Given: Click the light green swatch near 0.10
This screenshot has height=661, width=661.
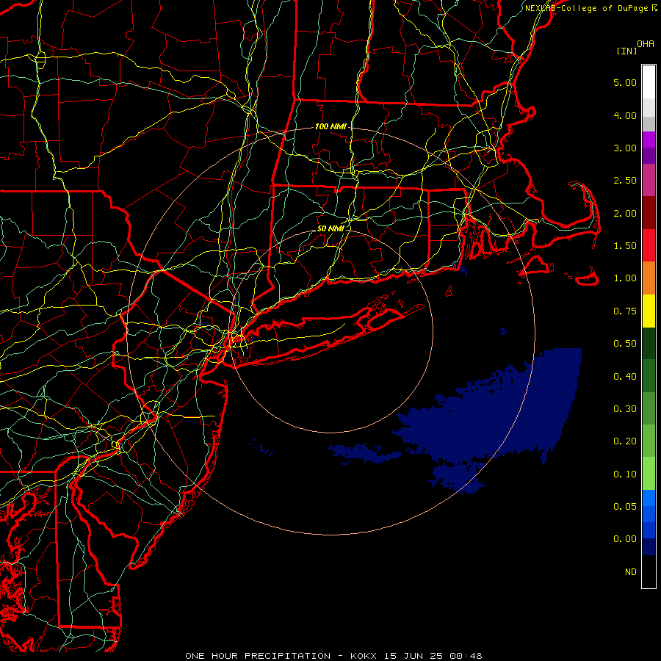Looking at the screenshot, I should point(649,474).
